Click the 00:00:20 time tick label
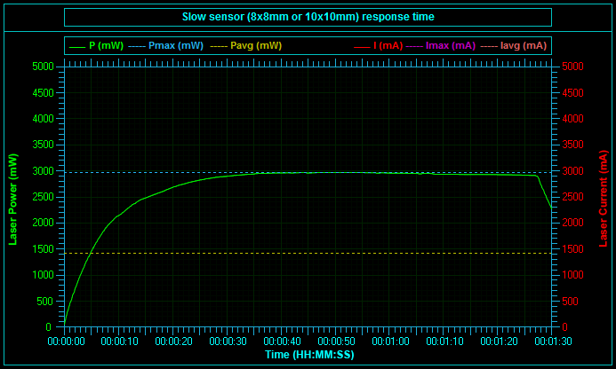The image size is (616, 369). 173,342
